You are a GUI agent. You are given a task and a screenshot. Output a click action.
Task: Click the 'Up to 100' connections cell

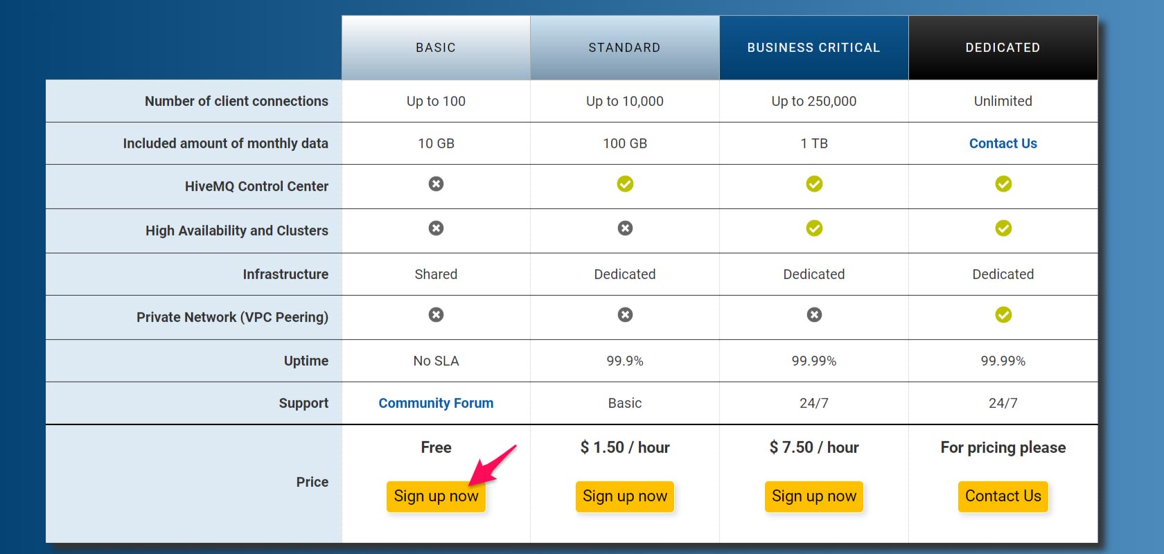pos(436,101)
